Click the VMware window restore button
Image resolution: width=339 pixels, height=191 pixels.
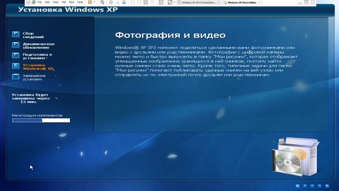(306, 2)
